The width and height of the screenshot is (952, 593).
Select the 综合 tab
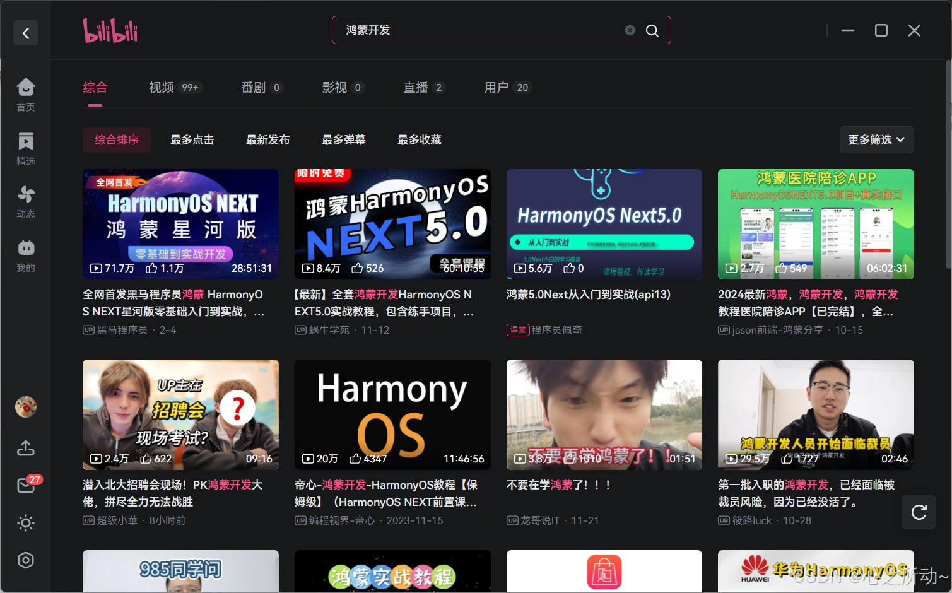[x=95, y=88]
